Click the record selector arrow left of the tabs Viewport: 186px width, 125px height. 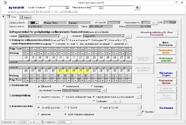(x=3, y=16)
